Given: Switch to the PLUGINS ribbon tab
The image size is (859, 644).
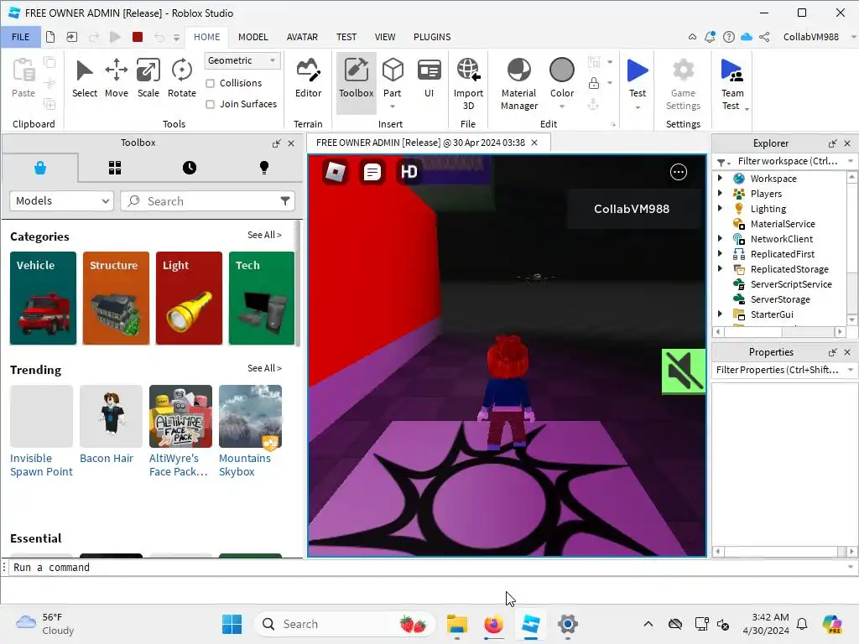Looking at the screenshot, I should tap(432, 37).
